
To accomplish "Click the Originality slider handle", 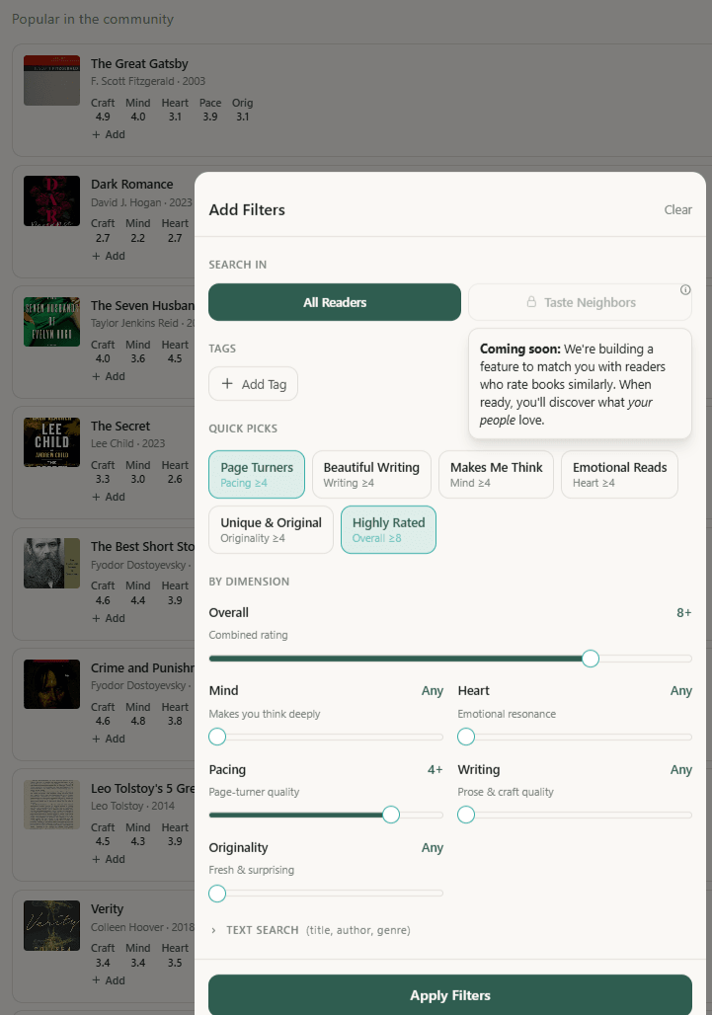I will [x=217, y=894].
